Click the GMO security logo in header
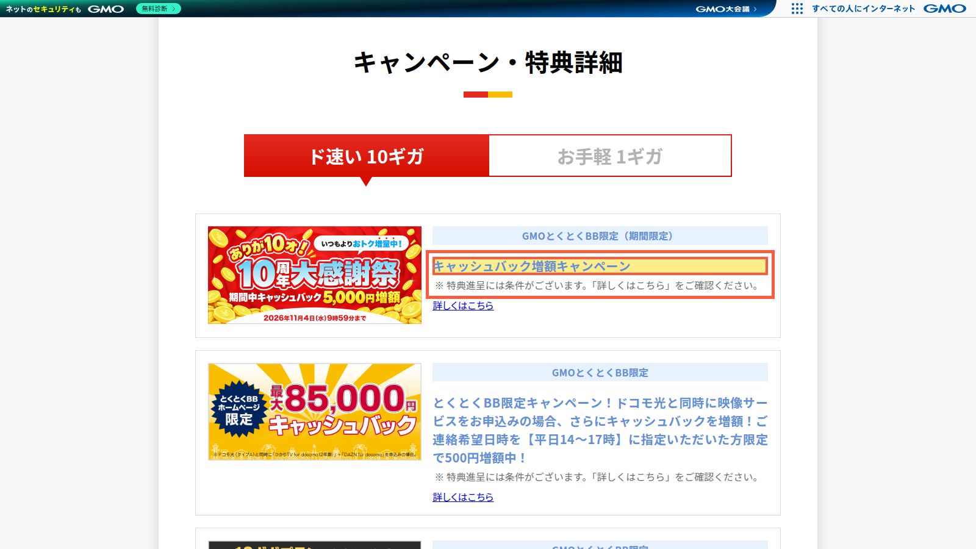Image resolution: width=976 pixels, height=549 pixels. coord(65,9)
